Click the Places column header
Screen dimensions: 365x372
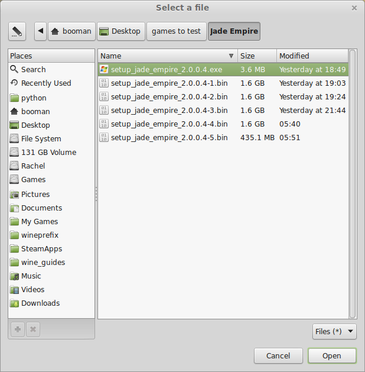click(51, 56)
